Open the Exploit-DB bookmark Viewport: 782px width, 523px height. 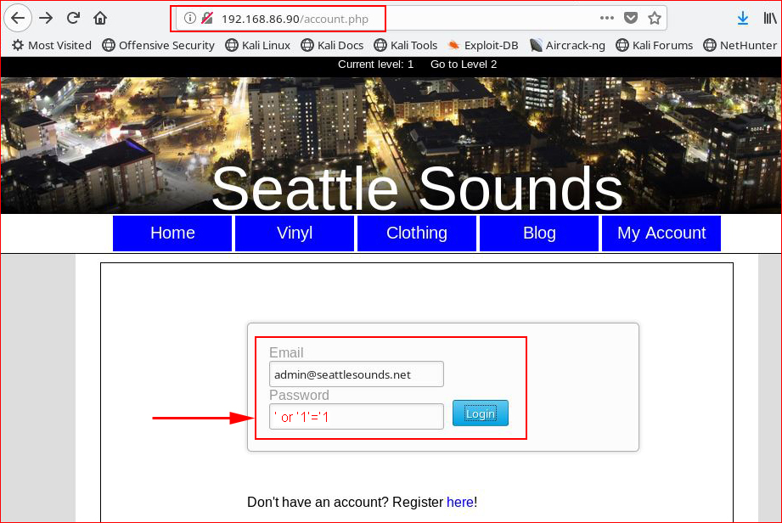click(x=483, y=45)
